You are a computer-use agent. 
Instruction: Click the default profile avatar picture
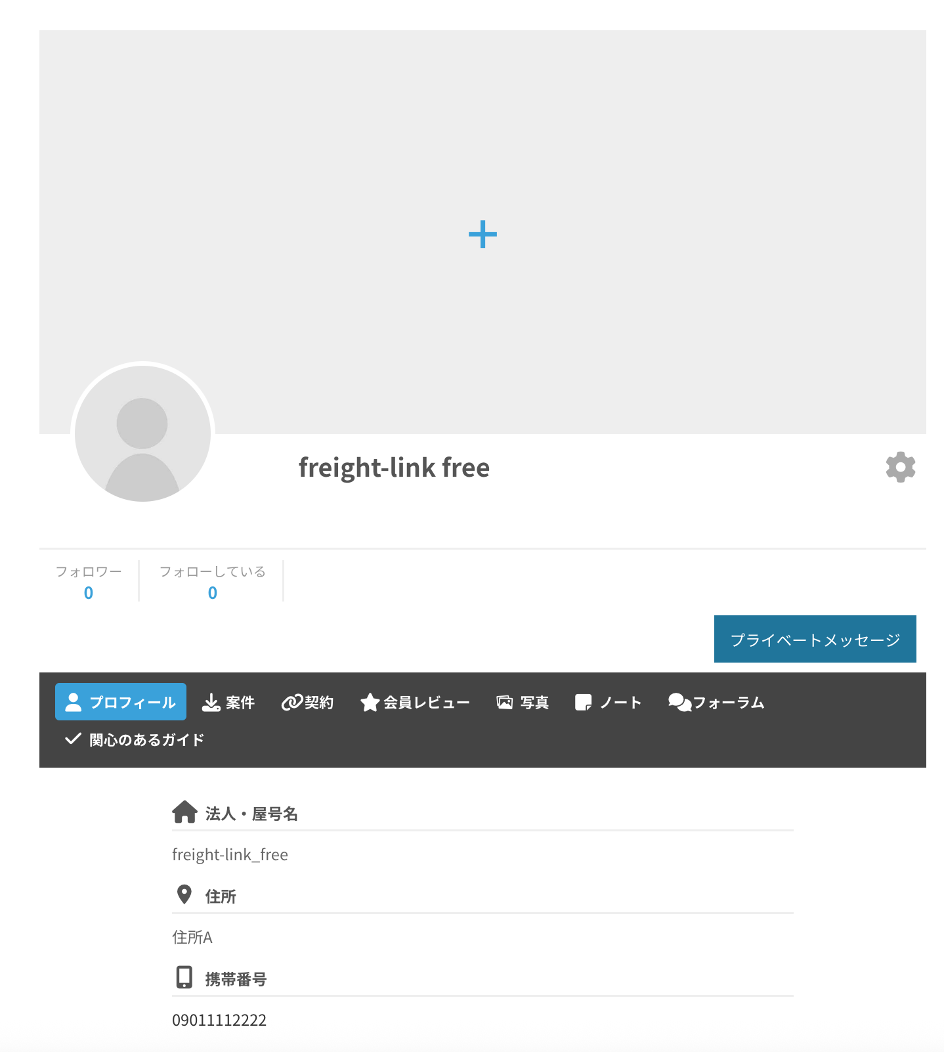click(x=142, y=433)
